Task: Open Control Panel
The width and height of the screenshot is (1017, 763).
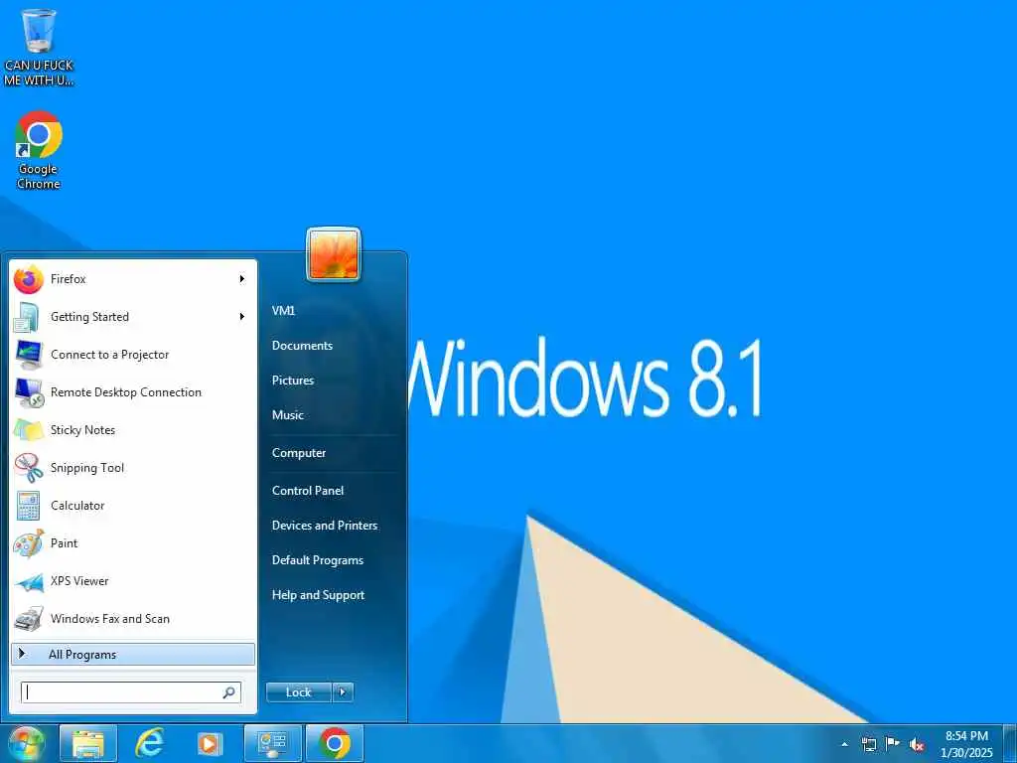Action: point(308,491)
